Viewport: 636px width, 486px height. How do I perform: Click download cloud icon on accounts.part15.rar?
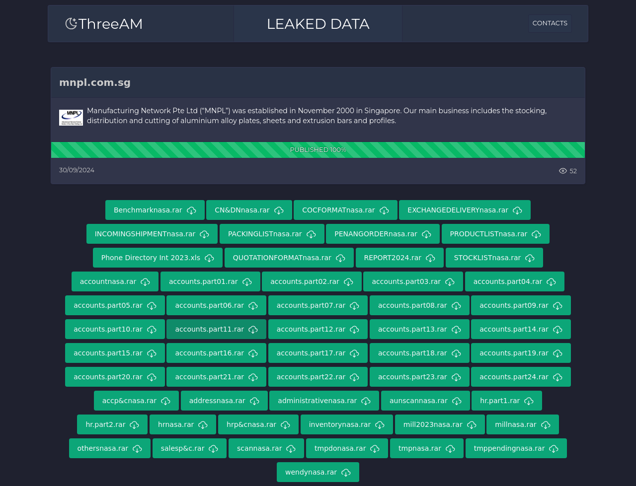(x=152, y=353)
